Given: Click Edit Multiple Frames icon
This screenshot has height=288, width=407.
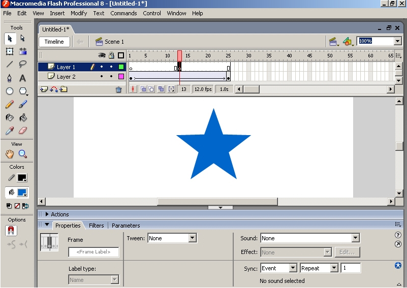Looking at the screenshot, I should 161,89.
